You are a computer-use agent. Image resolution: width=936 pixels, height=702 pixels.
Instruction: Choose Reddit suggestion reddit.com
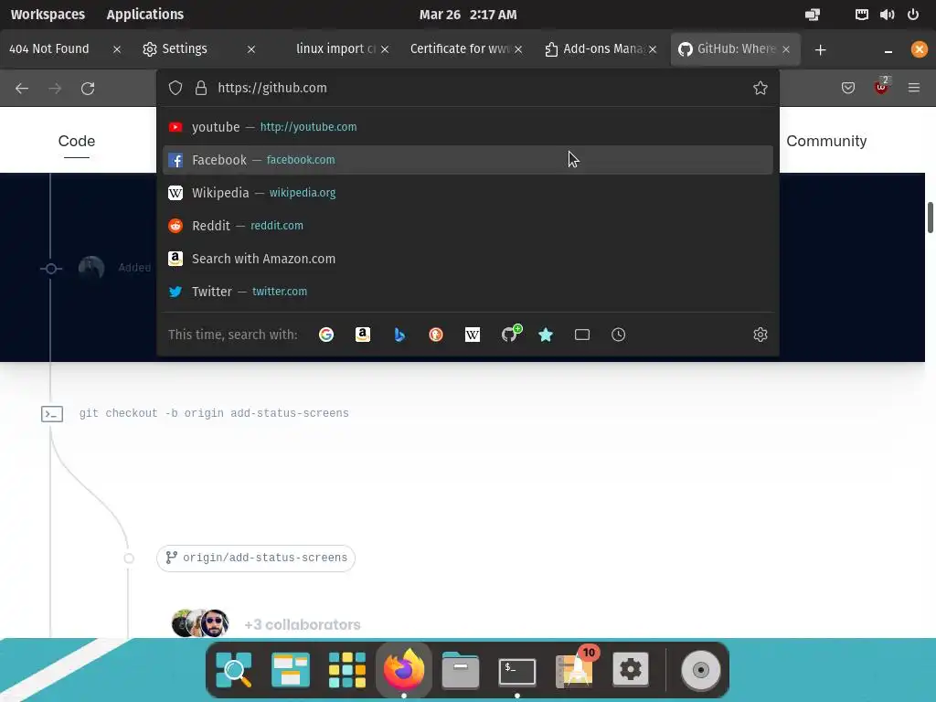click(x=467, y=226)
